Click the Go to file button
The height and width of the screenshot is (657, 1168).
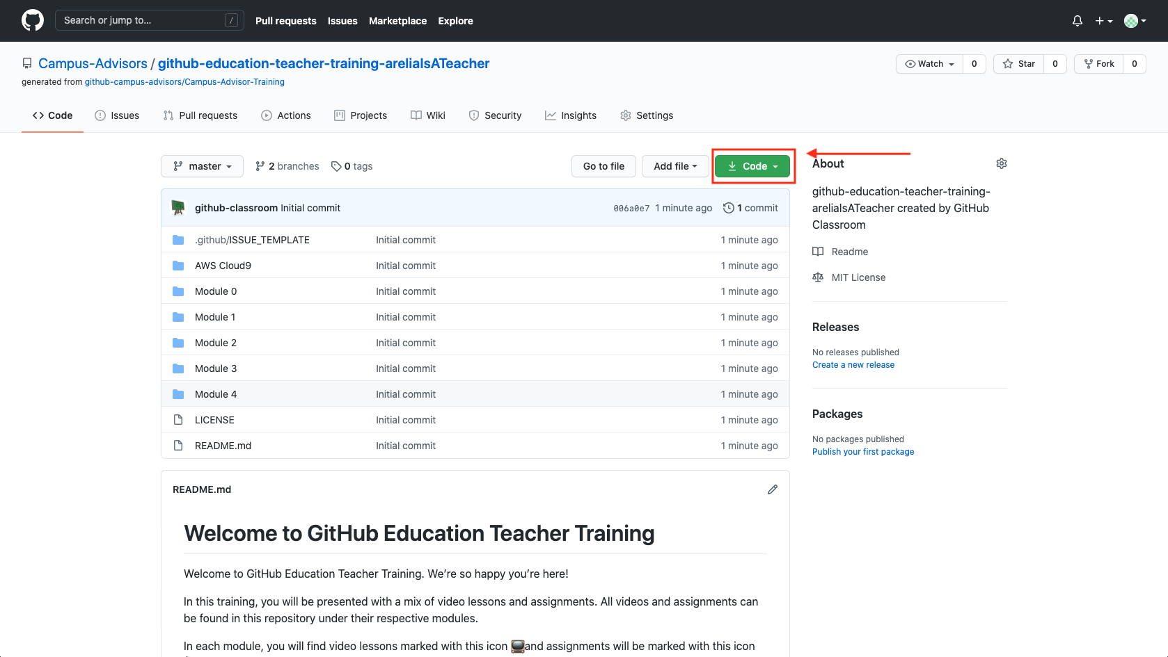603,166
